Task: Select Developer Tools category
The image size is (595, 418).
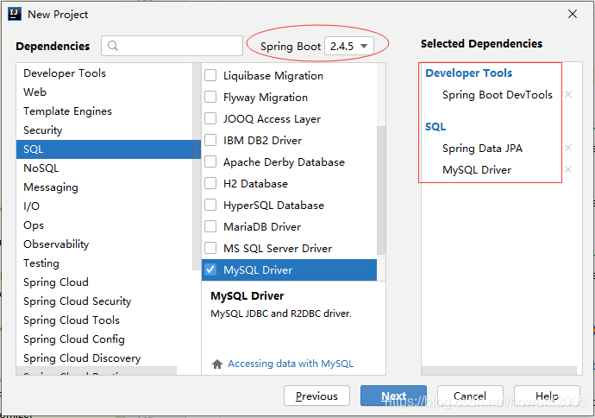Action: coord(104,73)
